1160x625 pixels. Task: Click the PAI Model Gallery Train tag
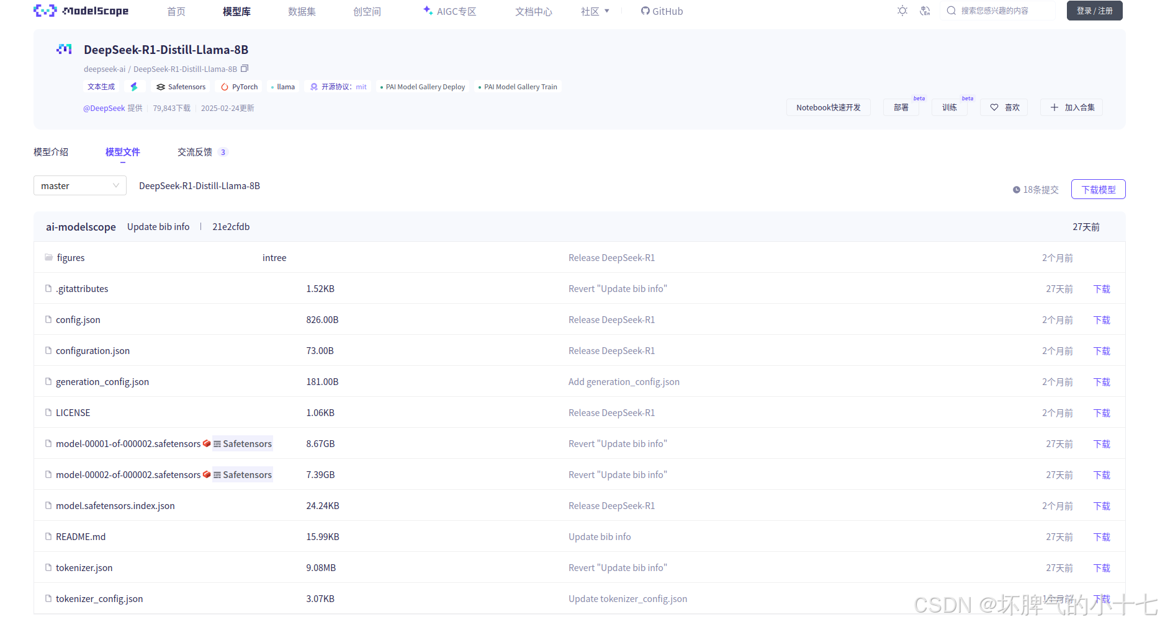click(518, 87)
